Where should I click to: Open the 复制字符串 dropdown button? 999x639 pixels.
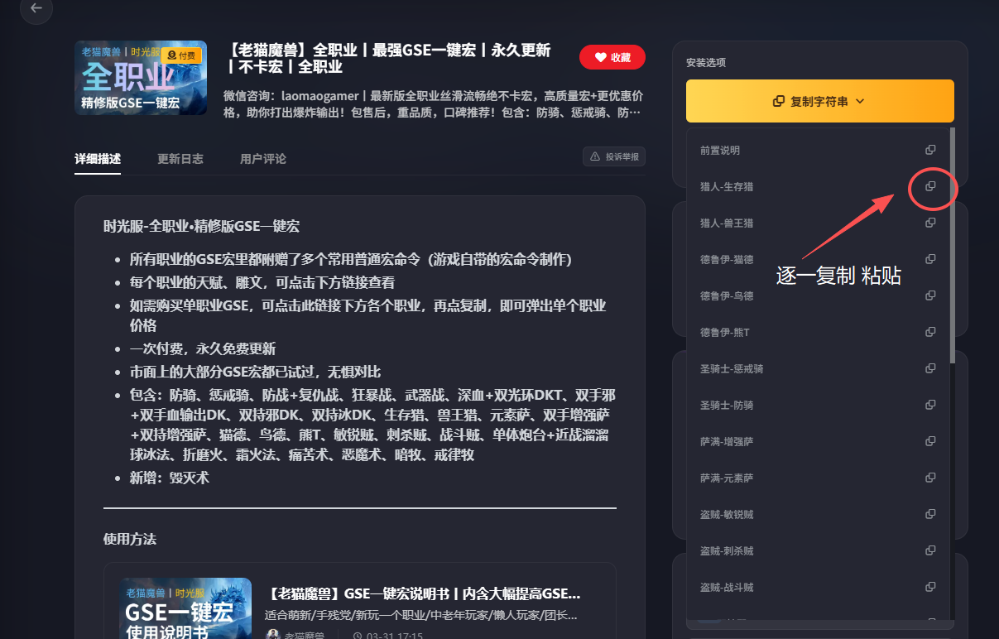click(819, 101)
